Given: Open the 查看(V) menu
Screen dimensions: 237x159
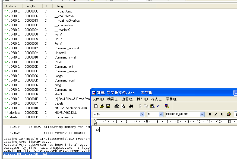Looking at the screenshot, I should point(128,99).
